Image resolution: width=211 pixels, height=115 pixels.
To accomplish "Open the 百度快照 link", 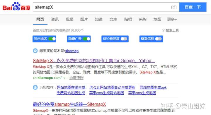I will (76, 78).
